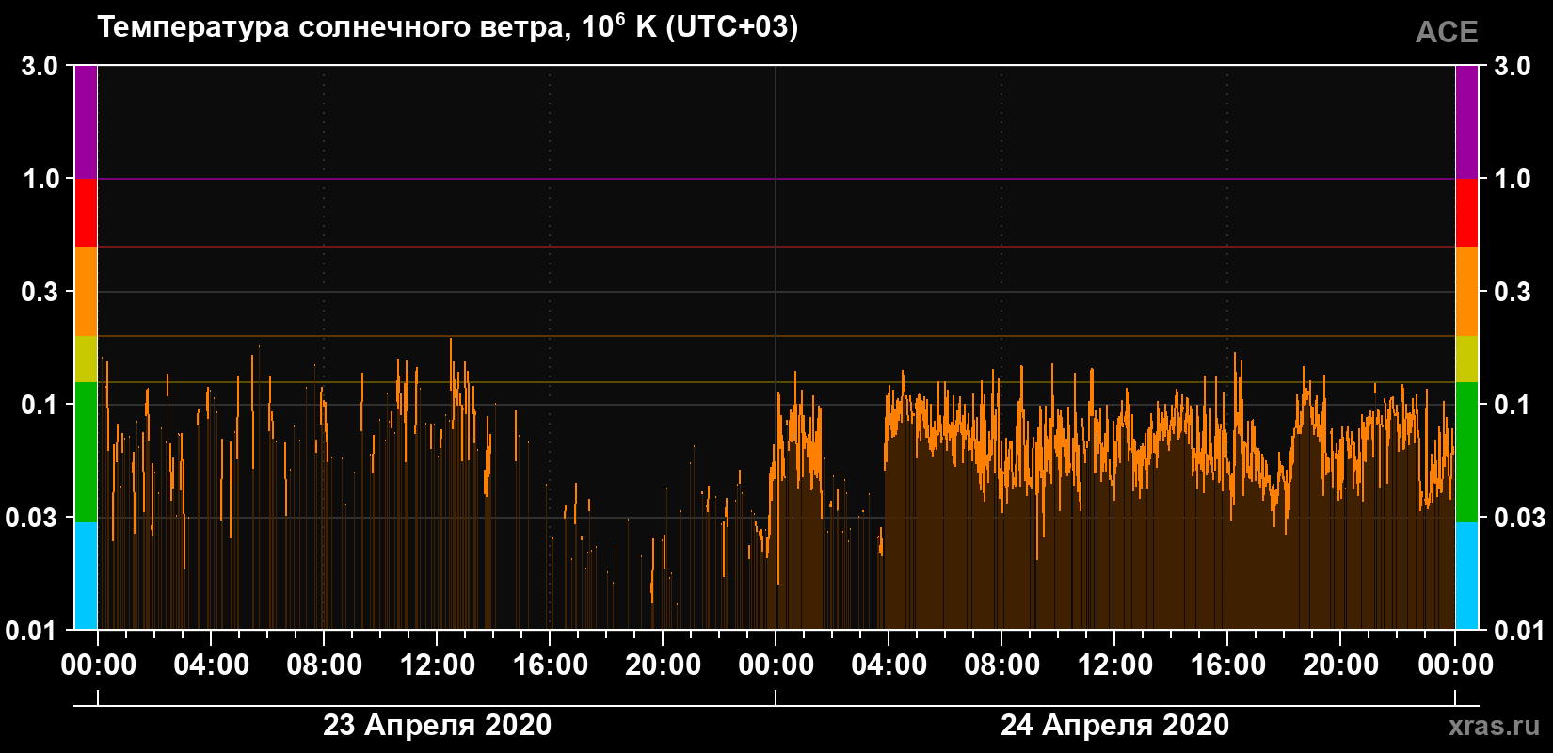Select the "ACE" source label

pyautogui.click(x=1447, y=32)
